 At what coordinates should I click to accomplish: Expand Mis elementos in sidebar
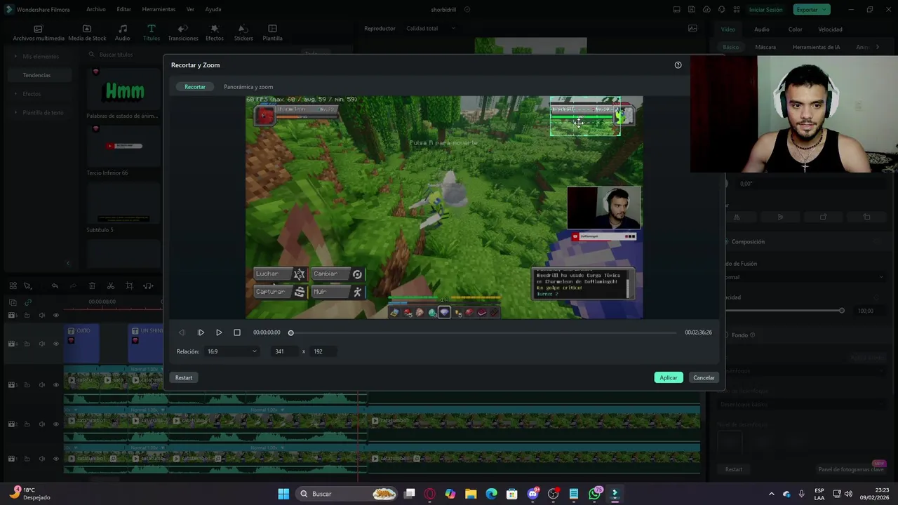[17, 56]
